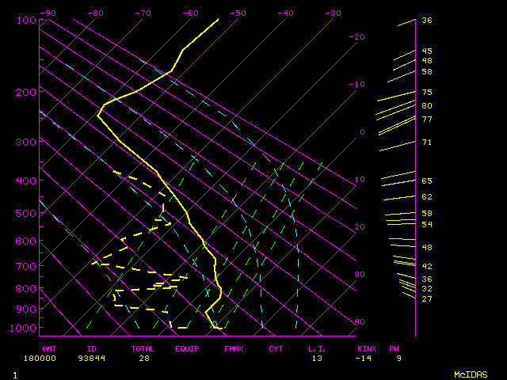Click the CYT header label

[276, 348]
